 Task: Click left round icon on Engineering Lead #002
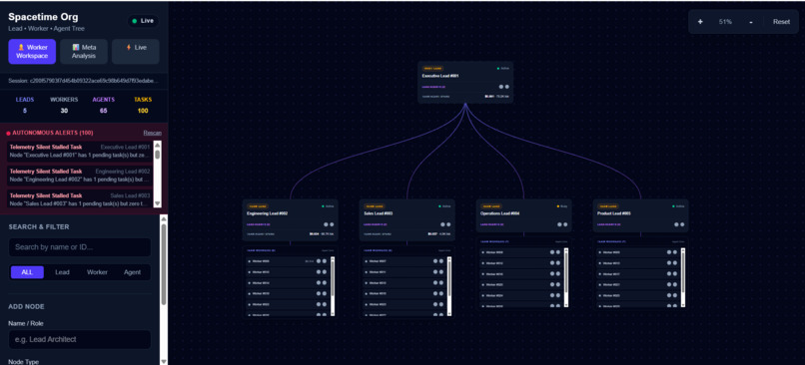326,224
